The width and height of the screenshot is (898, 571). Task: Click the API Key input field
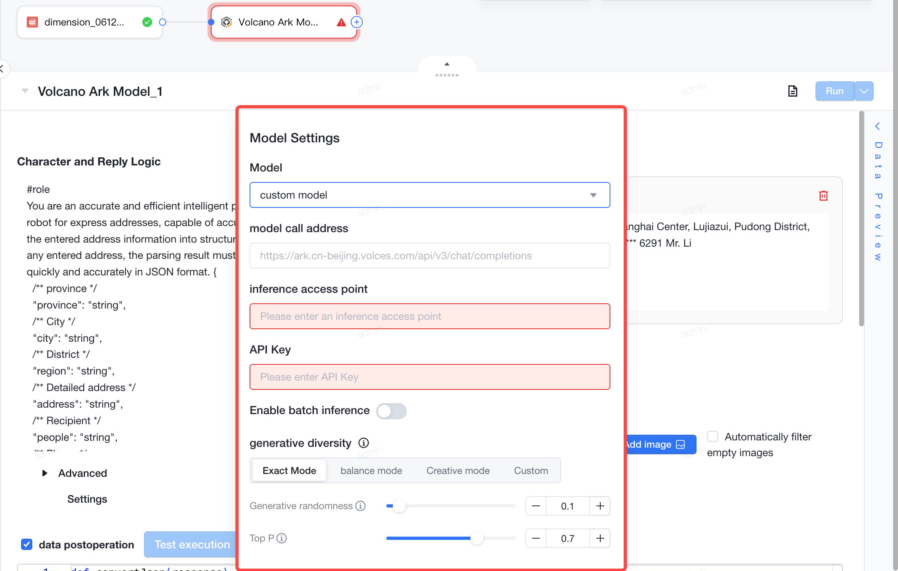(430, 377)
